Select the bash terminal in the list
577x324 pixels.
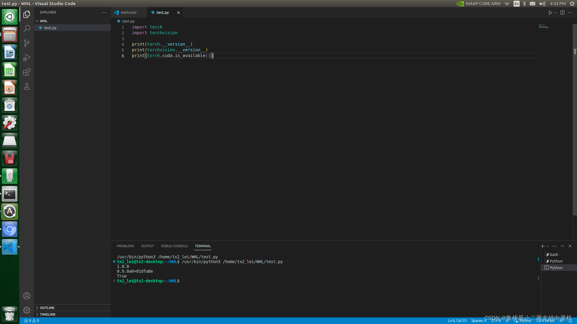coord(554,254)
